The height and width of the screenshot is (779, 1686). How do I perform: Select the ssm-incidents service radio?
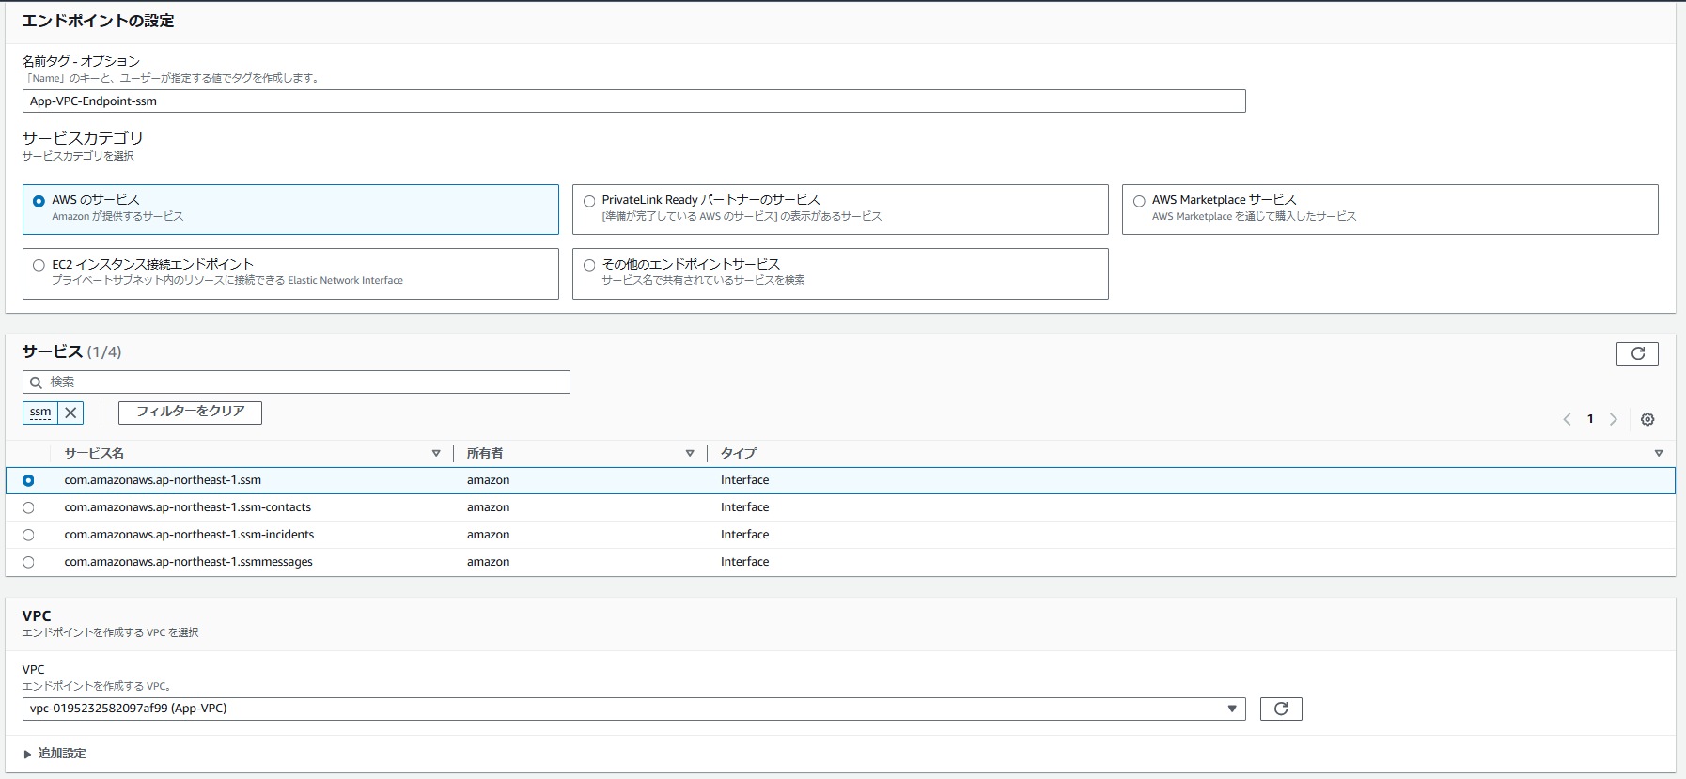(x=28, y=535)
